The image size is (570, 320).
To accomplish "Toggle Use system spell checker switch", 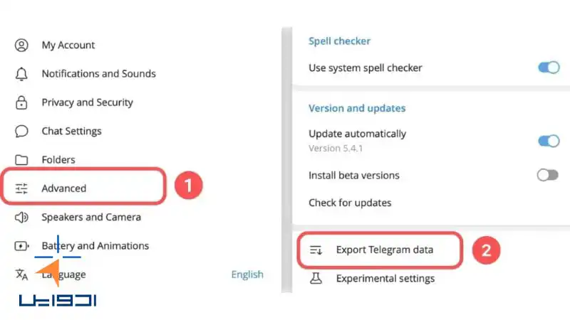I will click(549, 68).
